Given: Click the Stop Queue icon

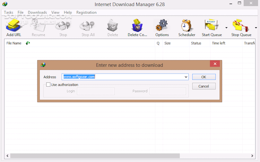Looking at the screenshot, I should [x=241, y=25].
